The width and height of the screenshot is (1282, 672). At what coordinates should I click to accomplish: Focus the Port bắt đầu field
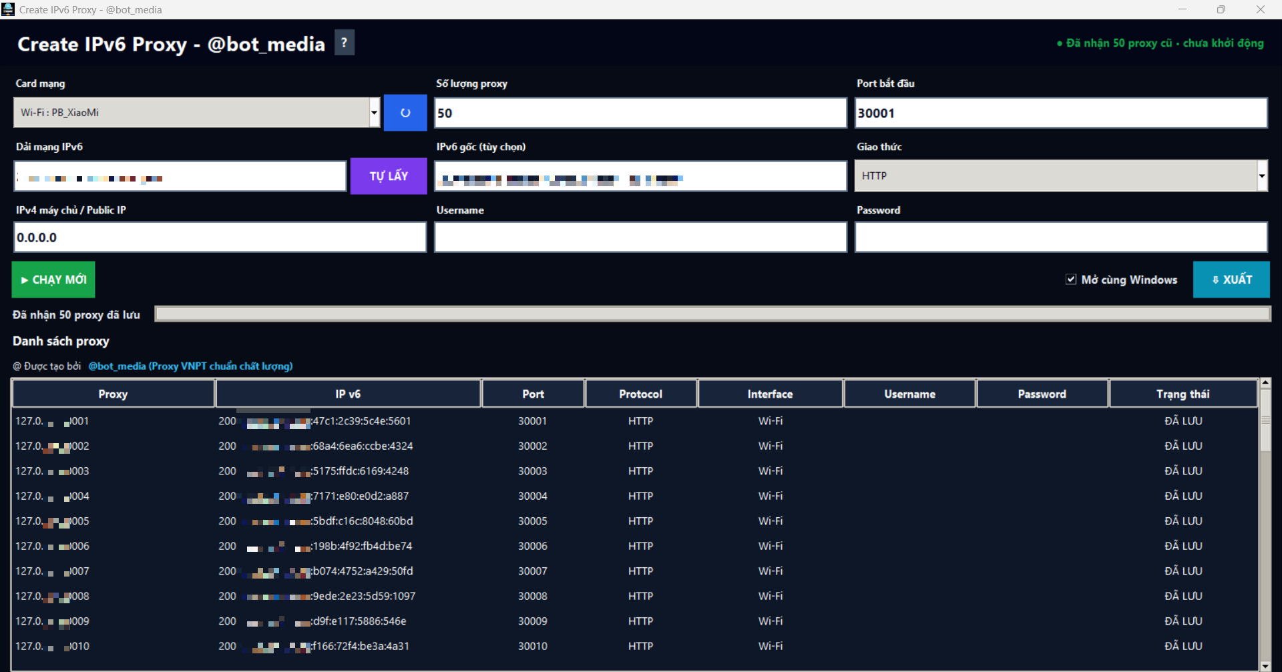1061,113
